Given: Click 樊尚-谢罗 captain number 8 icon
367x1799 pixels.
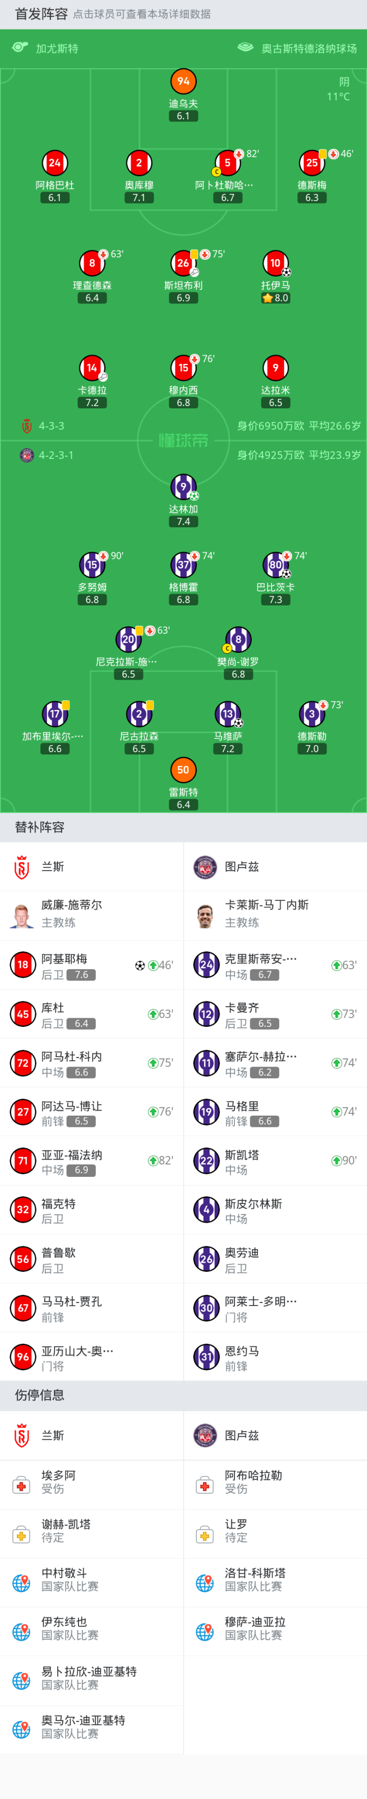Looking at the screenshot, I should click(238, 639).
